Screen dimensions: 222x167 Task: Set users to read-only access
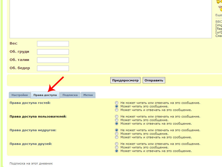pos(117,120)
